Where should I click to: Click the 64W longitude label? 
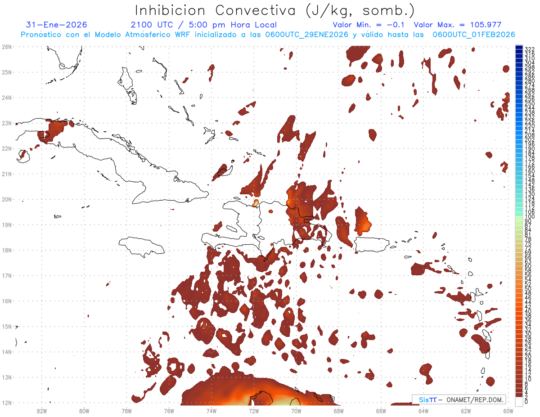(423, 411)
